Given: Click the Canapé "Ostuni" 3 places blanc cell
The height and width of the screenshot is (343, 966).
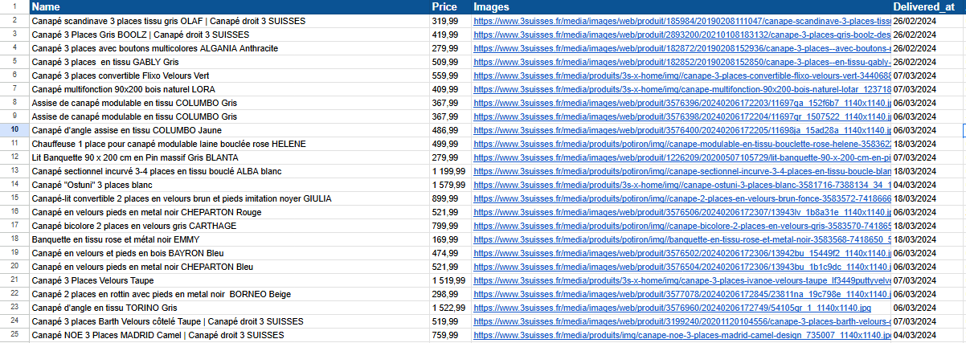Looking at the screenshot, I should 229,185.
